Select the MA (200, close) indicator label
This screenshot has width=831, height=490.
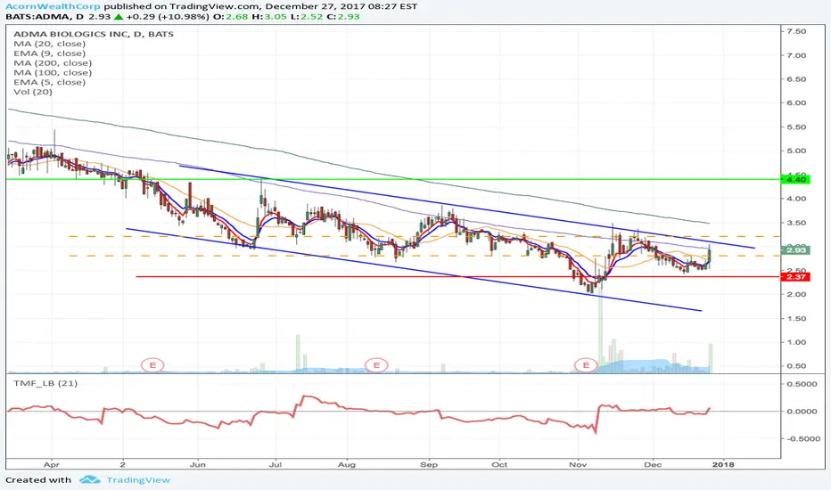pyautogui.click(x=53, y=62)
